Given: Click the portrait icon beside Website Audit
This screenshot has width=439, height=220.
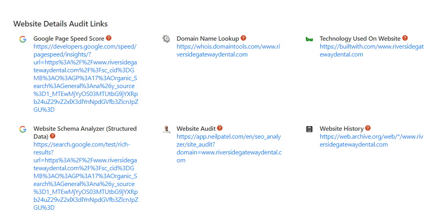Looking at the screenshot, I should click(x=166, y=129).
